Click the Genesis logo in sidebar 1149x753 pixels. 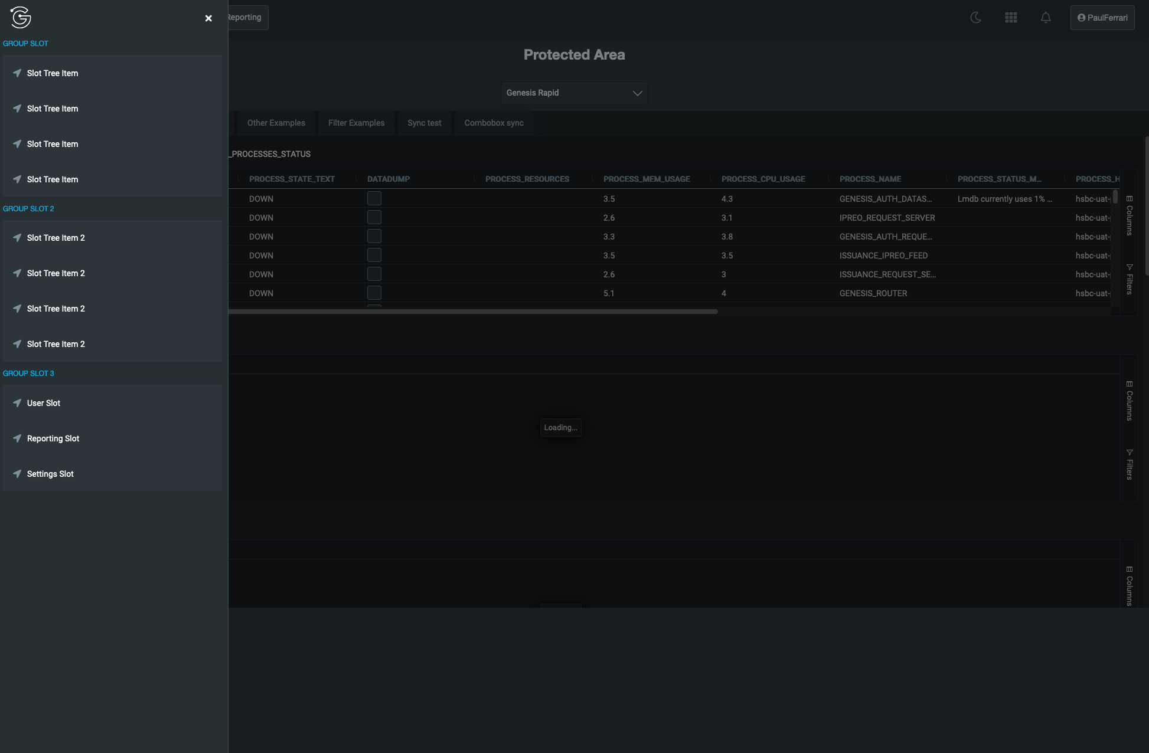coord(21,18)
